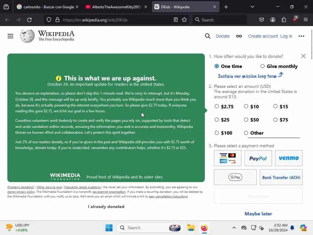Close the cartoonito Google tab
This screenshot has width=313, height=235.
[x=77, y=7]
